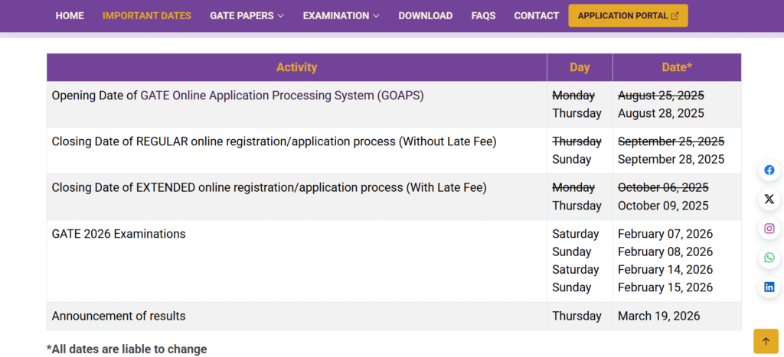Expand the GATE Papers dropdown chevron
The image size is (784, 357).
point(281,16)
